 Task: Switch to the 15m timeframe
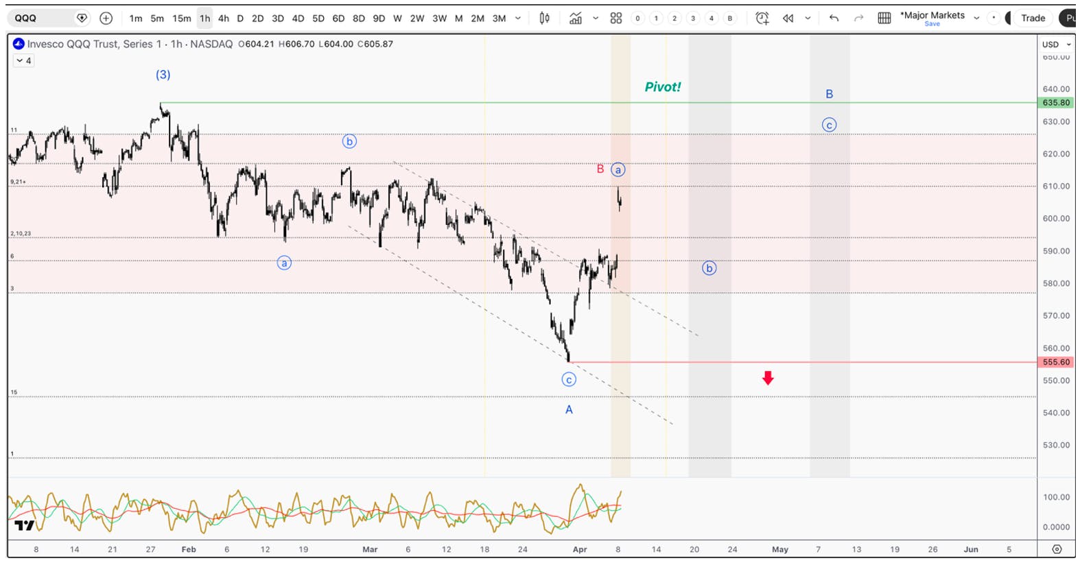click(x=182, y=19)
